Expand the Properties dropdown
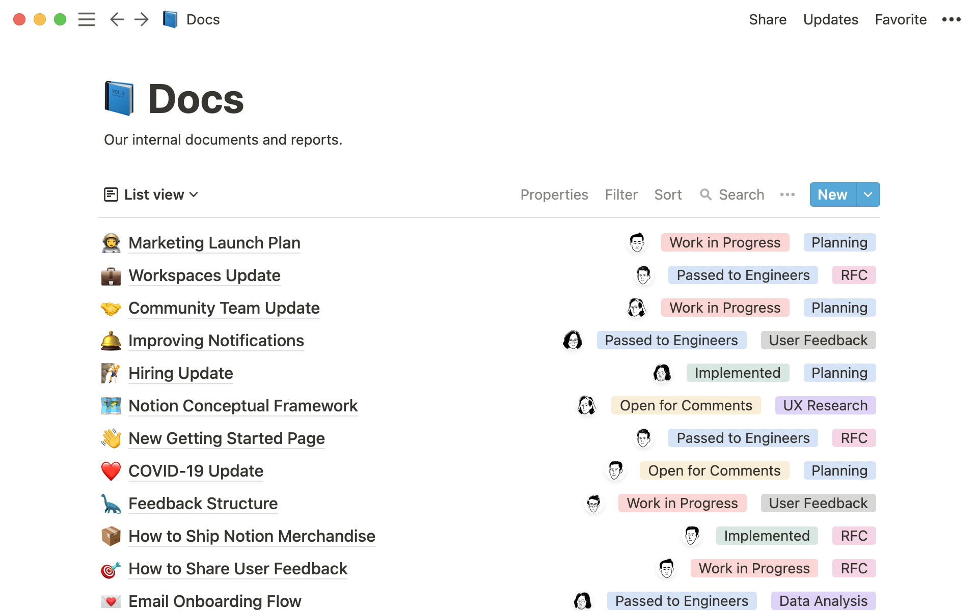This screenshot has height=611, width=978. [554, 195]
